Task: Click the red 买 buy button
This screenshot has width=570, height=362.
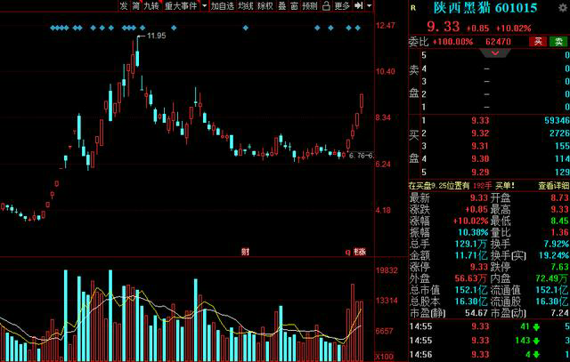Action: (538, 42)
